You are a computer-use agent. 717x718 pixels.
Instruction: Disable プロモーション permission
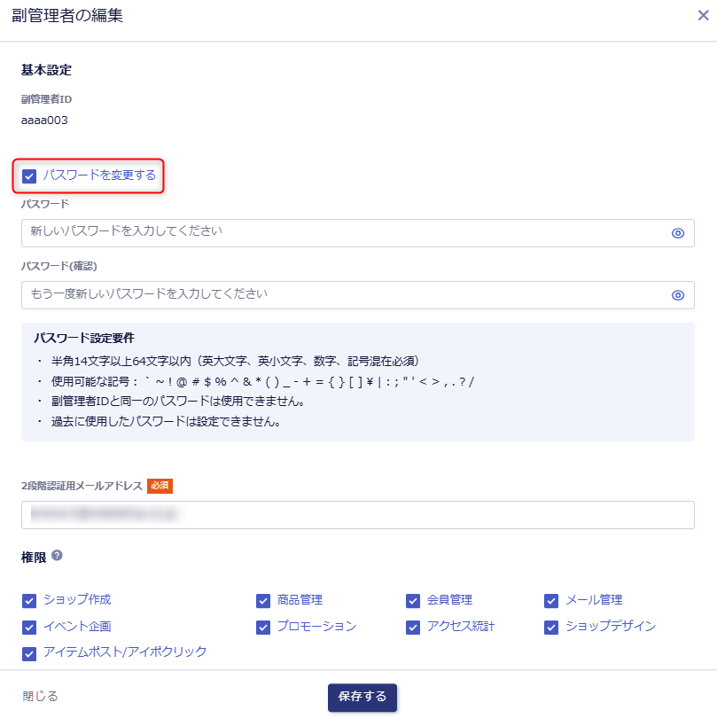[263, 628]
